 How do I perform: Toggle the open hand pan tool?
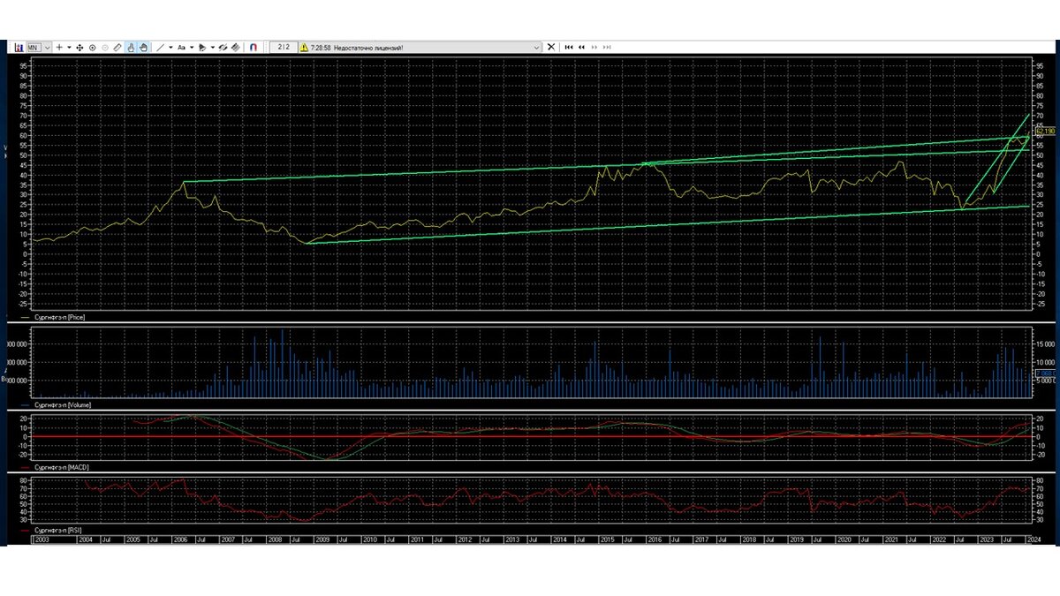click(x=143, y=48)
